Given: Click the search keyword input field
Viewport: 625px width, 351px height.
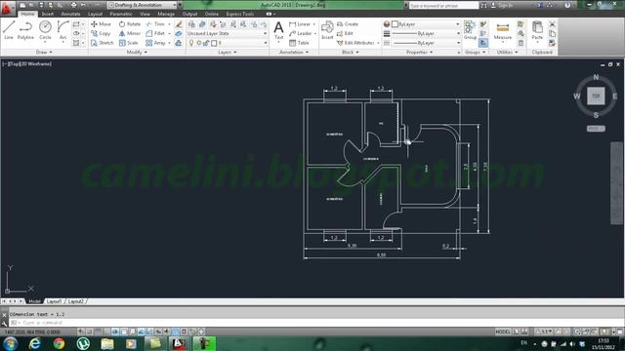Looking at the screenshot, I should (x=443, y=6).
